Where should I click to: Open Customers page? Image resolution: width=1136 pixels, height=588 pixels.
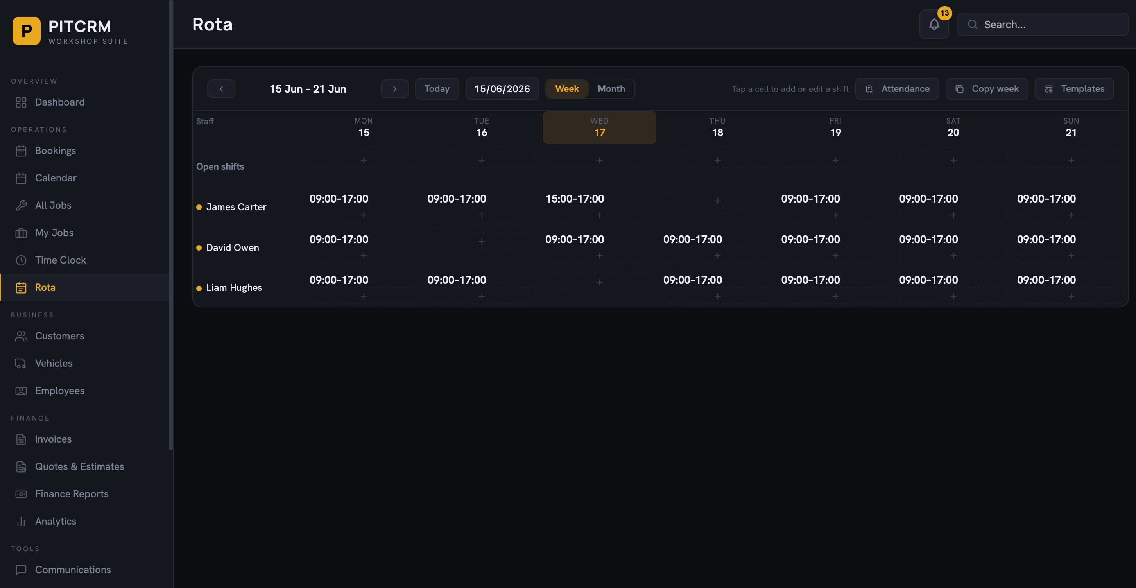84,336
